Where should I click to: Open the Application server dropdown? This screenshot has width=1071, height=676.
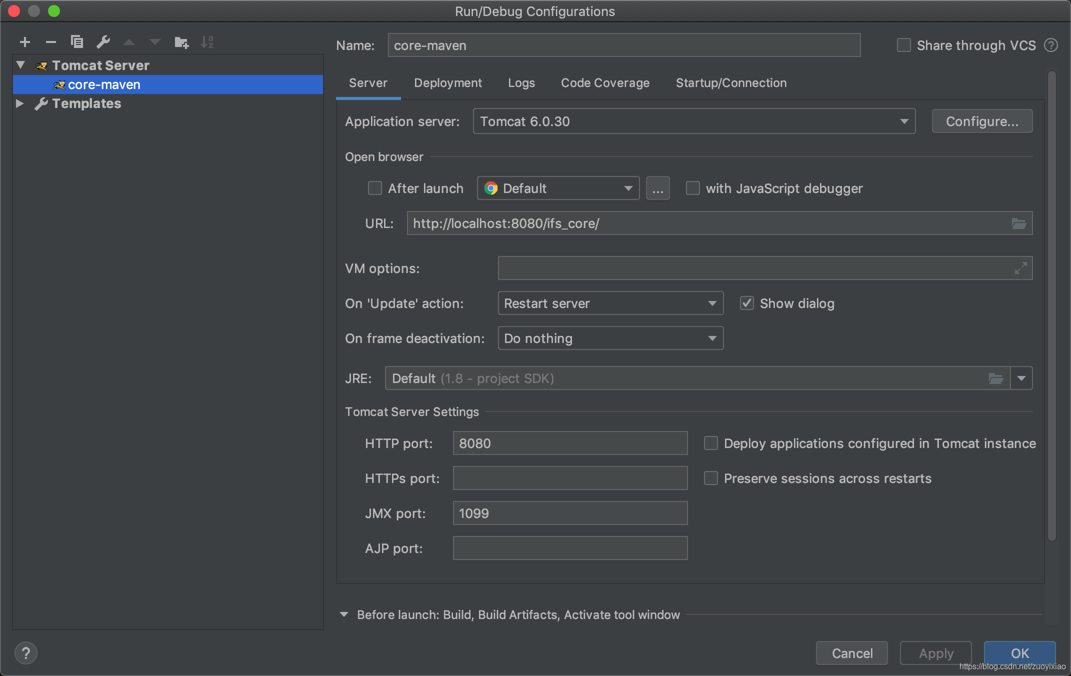click(x=694, y=121)
